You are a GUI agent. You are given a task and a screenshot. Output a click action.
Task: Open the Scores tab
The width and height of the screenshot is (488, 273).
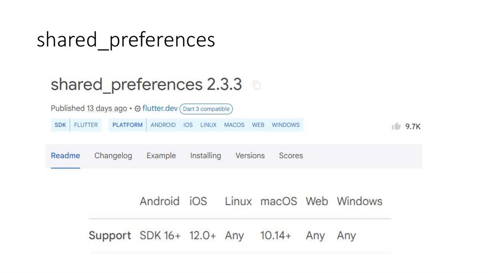pos(291,156)
